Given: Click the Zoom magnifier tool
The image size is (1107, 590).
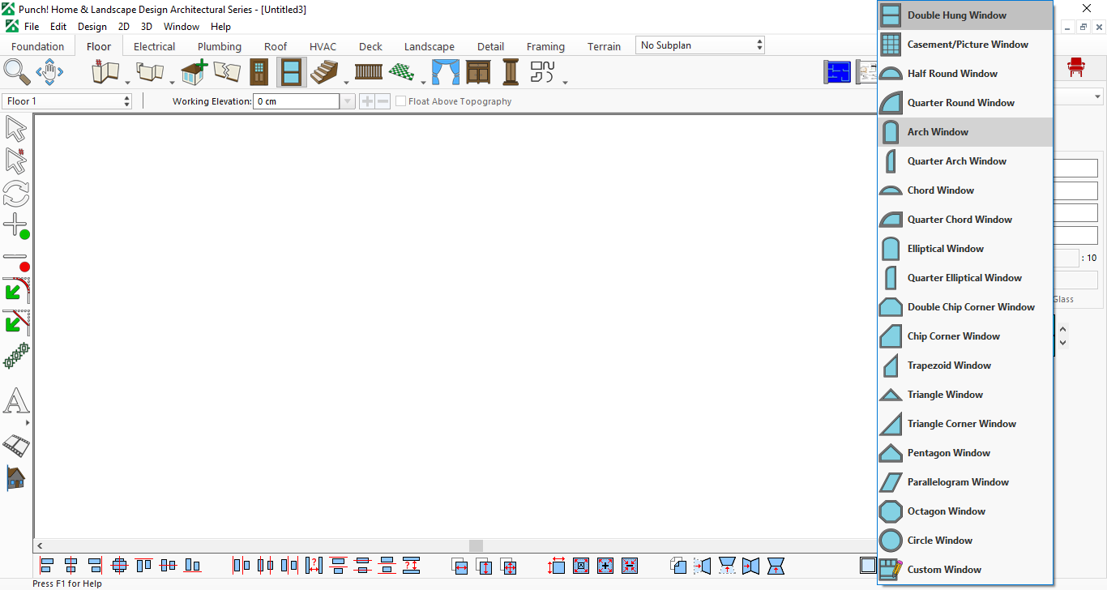Looking at the screenshot, I should 17,71.
